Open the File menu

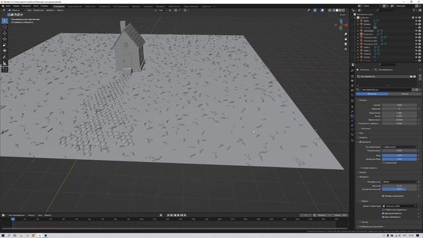click(x=9, y=6)
